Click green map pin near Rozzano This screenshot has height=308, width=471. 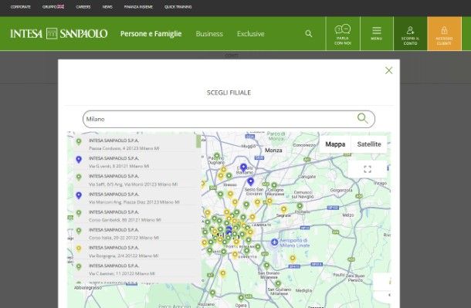click(212, 293)
